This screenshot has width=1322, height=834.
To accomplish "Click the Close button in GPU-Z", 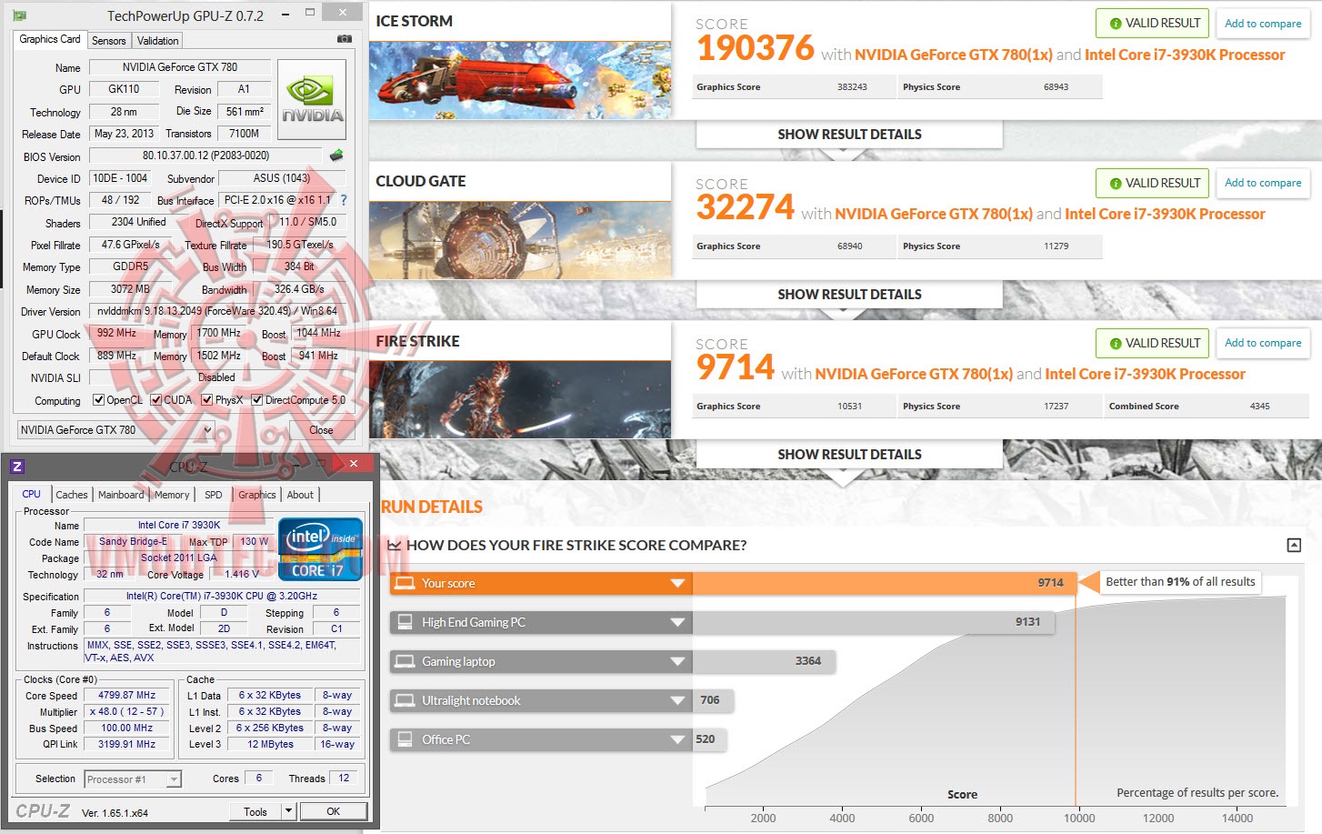I will click(321, 430).
